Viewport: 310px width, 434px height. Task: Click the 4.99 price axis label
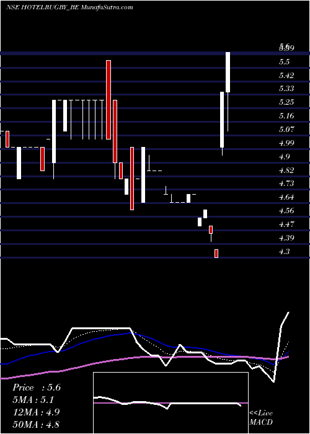pyautogui.click(x=286, y=143)
